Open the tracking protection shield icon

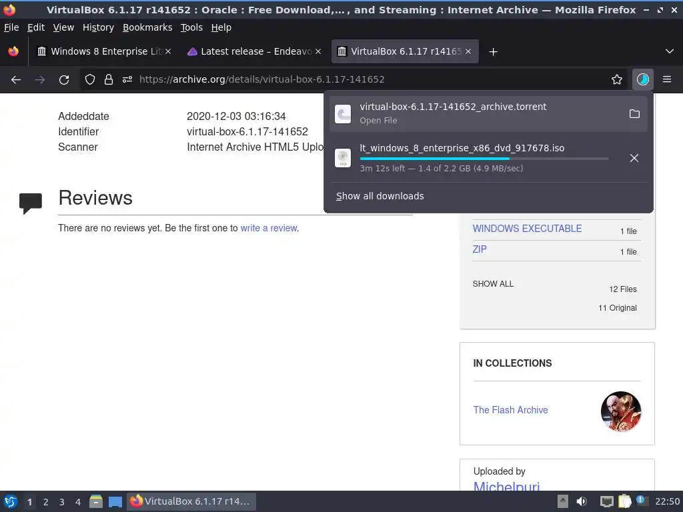click(90, 80)
